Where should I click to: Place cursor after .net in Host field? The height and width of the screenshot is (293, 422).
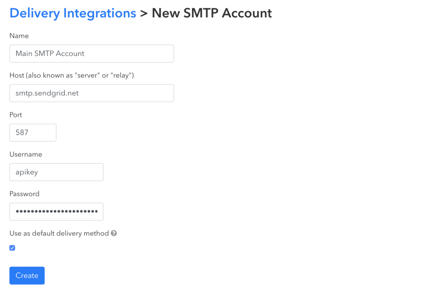click(79, 93)
